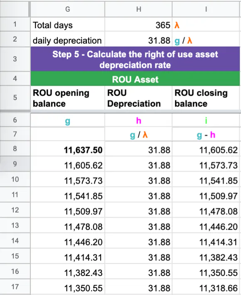This screenshot has height=295, width=241.
Task: Select column H header
Action: tap(138, 9)
